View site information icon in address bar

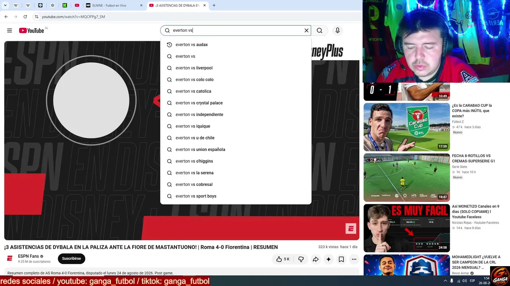(37, 17)
